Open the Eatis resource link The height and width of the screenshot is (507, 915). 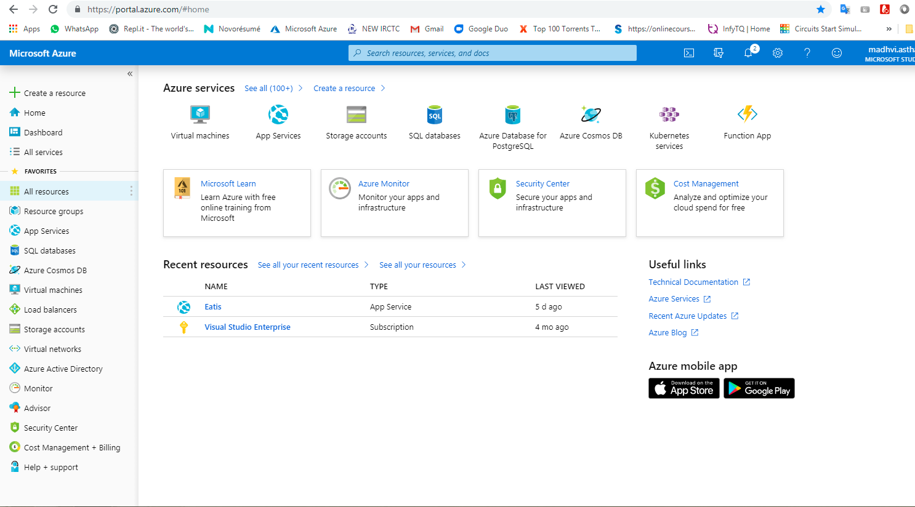213,307
